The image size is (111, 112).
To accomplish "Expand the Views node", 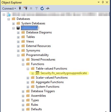I will [x=18, y=42].
